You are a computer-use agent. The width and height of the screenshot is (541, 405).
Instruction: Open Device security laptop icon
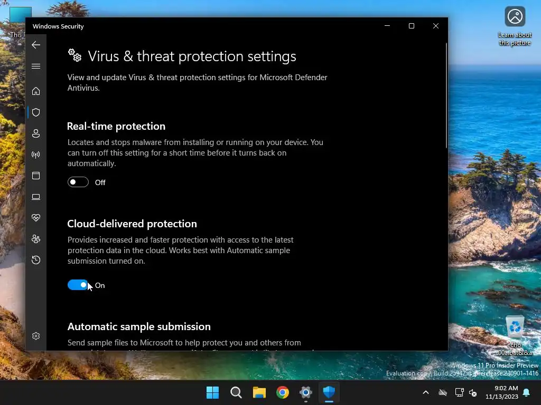click(x=36, y=197)
